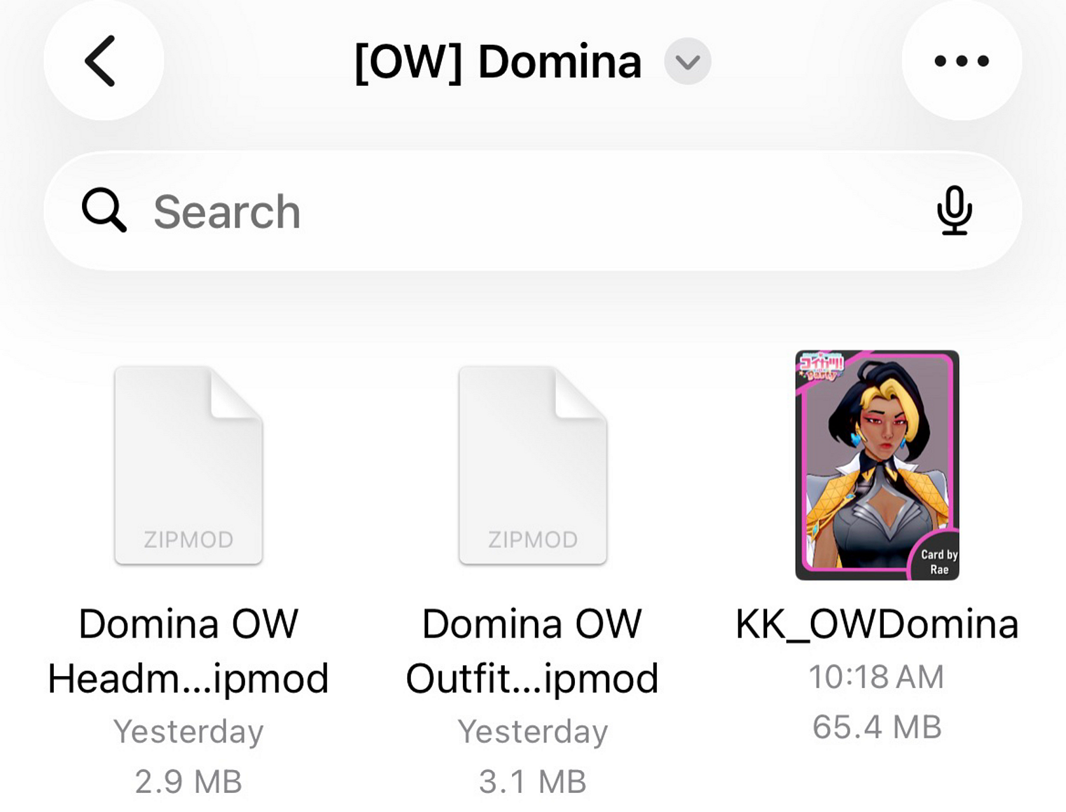
Task: Tap the 2.9 MB size label
Action: pyautogui.click(x=188, y=779)
